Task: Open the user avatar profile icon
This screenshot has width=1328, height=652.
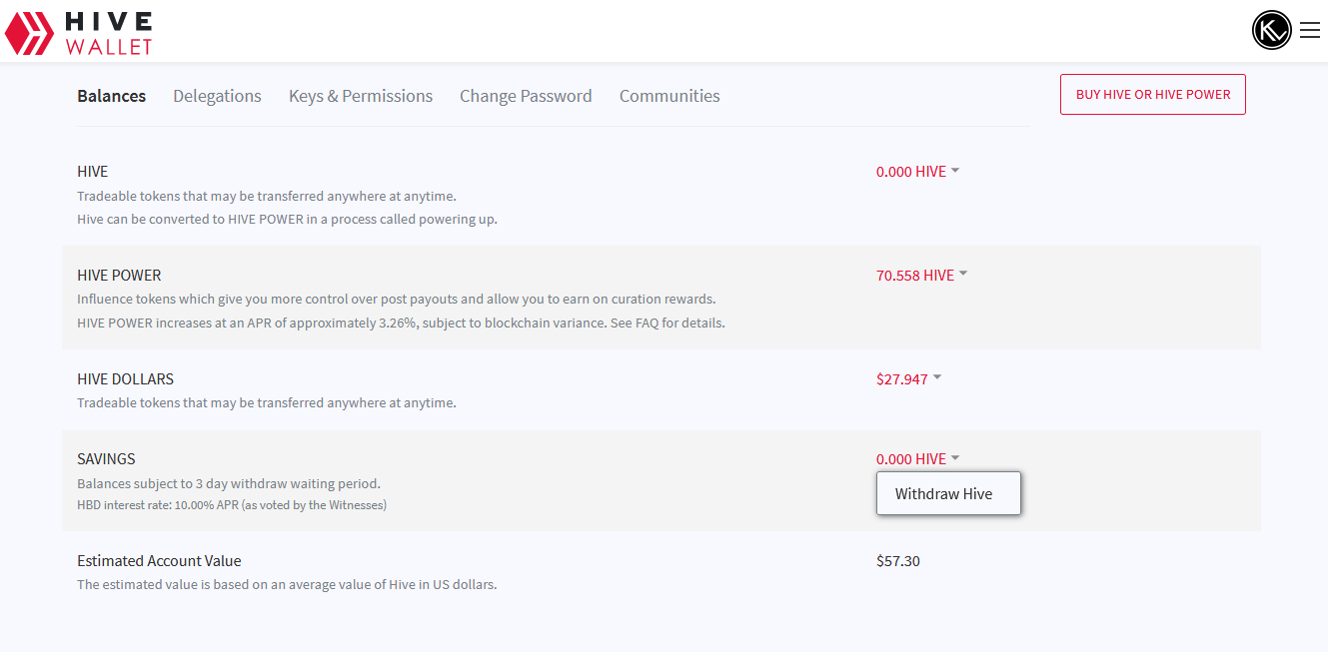Action: (x=1271, y=30)
